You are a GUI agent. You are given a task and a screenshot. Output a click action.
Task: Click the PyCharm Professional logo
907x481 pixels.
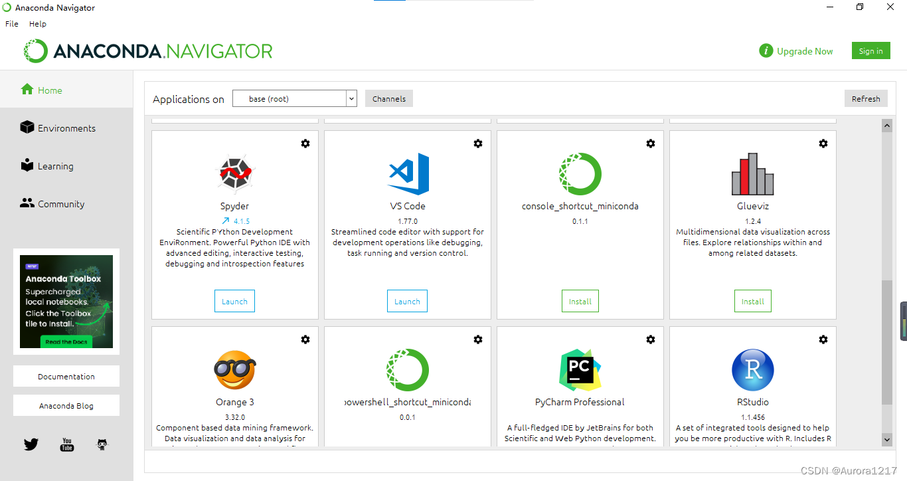(580, 370)
